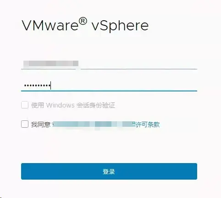Click the 我同意 label text
This screenshot has width=221, height=198.
[x=41, y=124]
